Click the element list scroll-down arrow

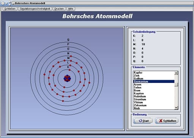[176, 108]
